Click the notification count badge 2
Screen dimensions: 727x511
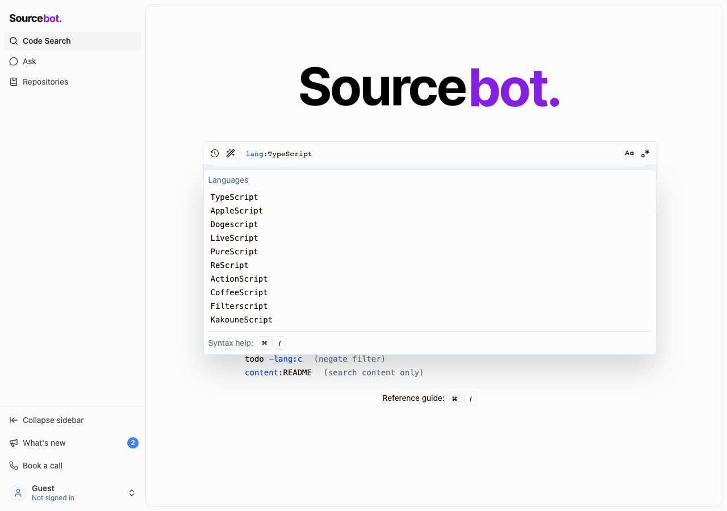[133, 443]
